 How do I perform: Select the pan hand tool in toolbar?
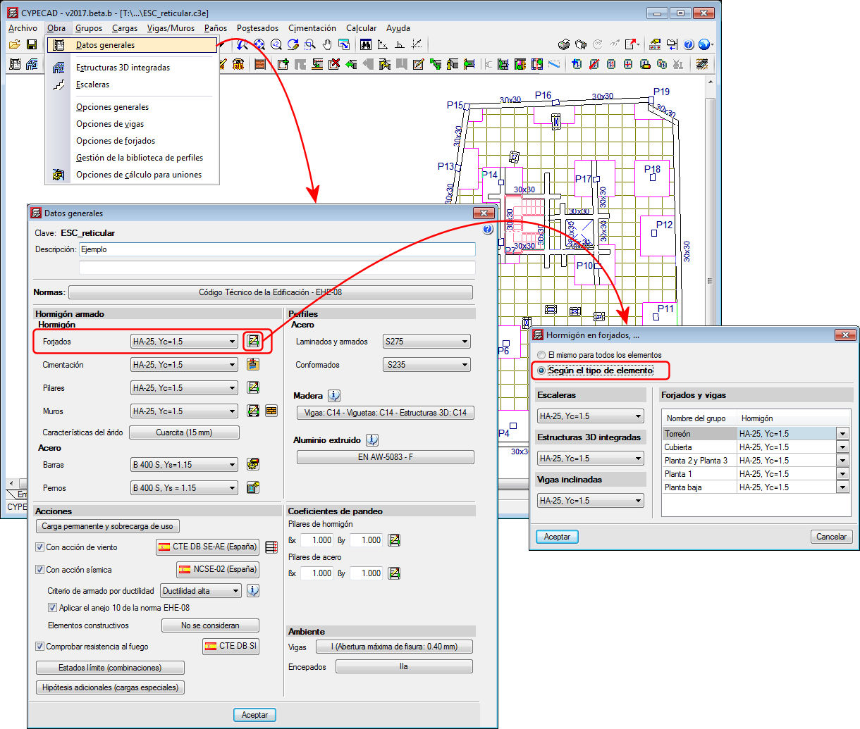(x=327, y=44)
